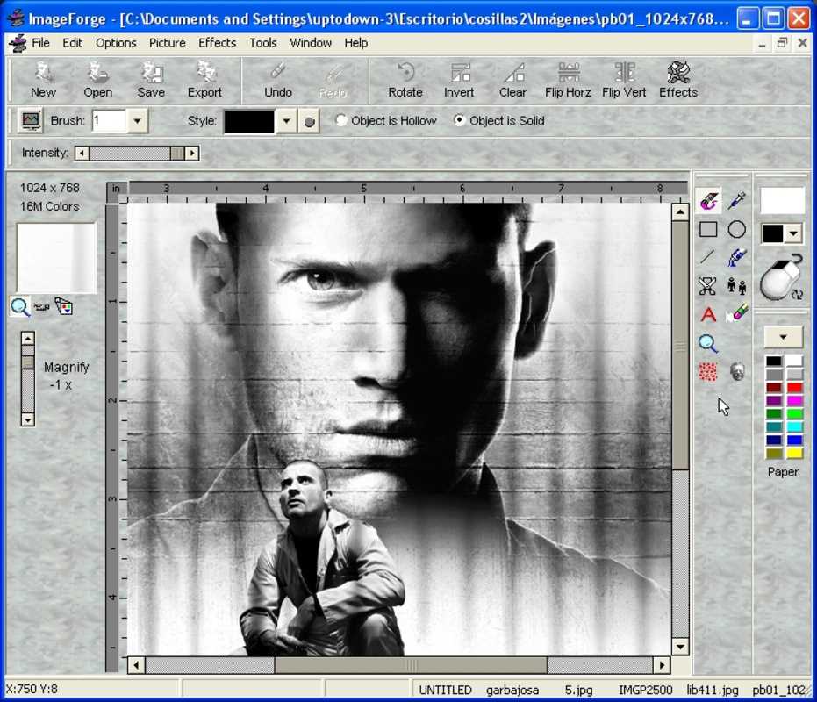Pick the scissors cut tool

coord(707,286)
